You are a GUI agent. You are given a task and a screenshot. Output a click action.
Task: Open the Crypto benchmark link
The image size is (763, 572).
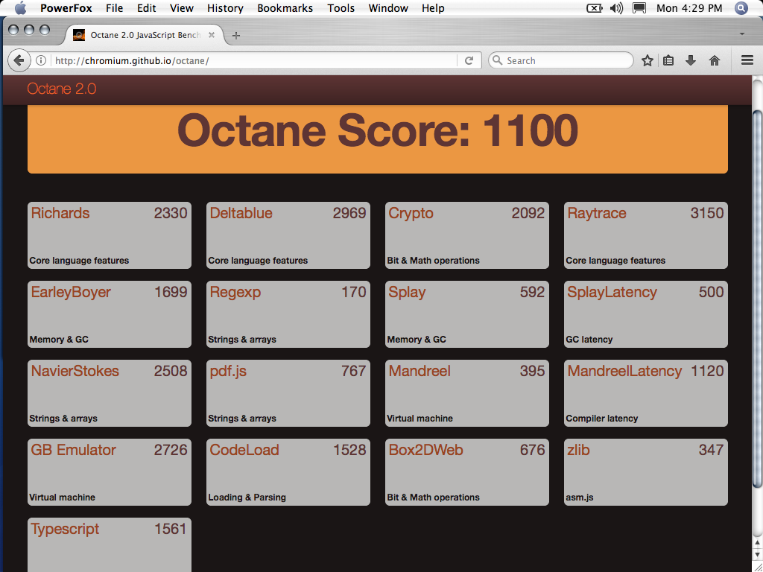(411, 213)
